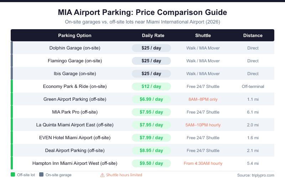Click the green Off-site lot legend swatch

coord(13,175)
